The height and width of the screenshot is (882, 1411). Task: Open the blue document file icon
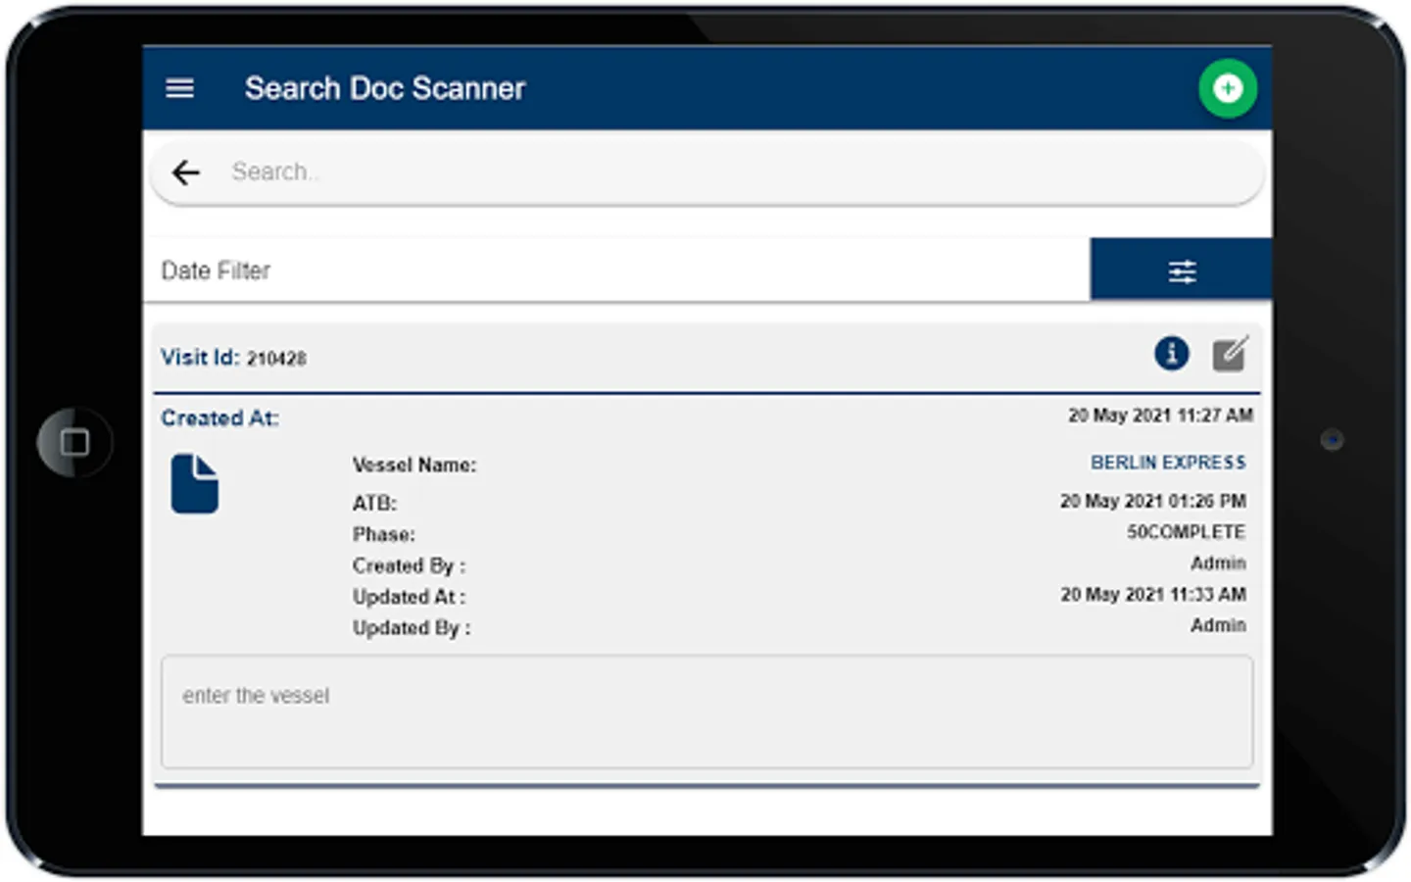pyautogui.click(x=195, y=483)
